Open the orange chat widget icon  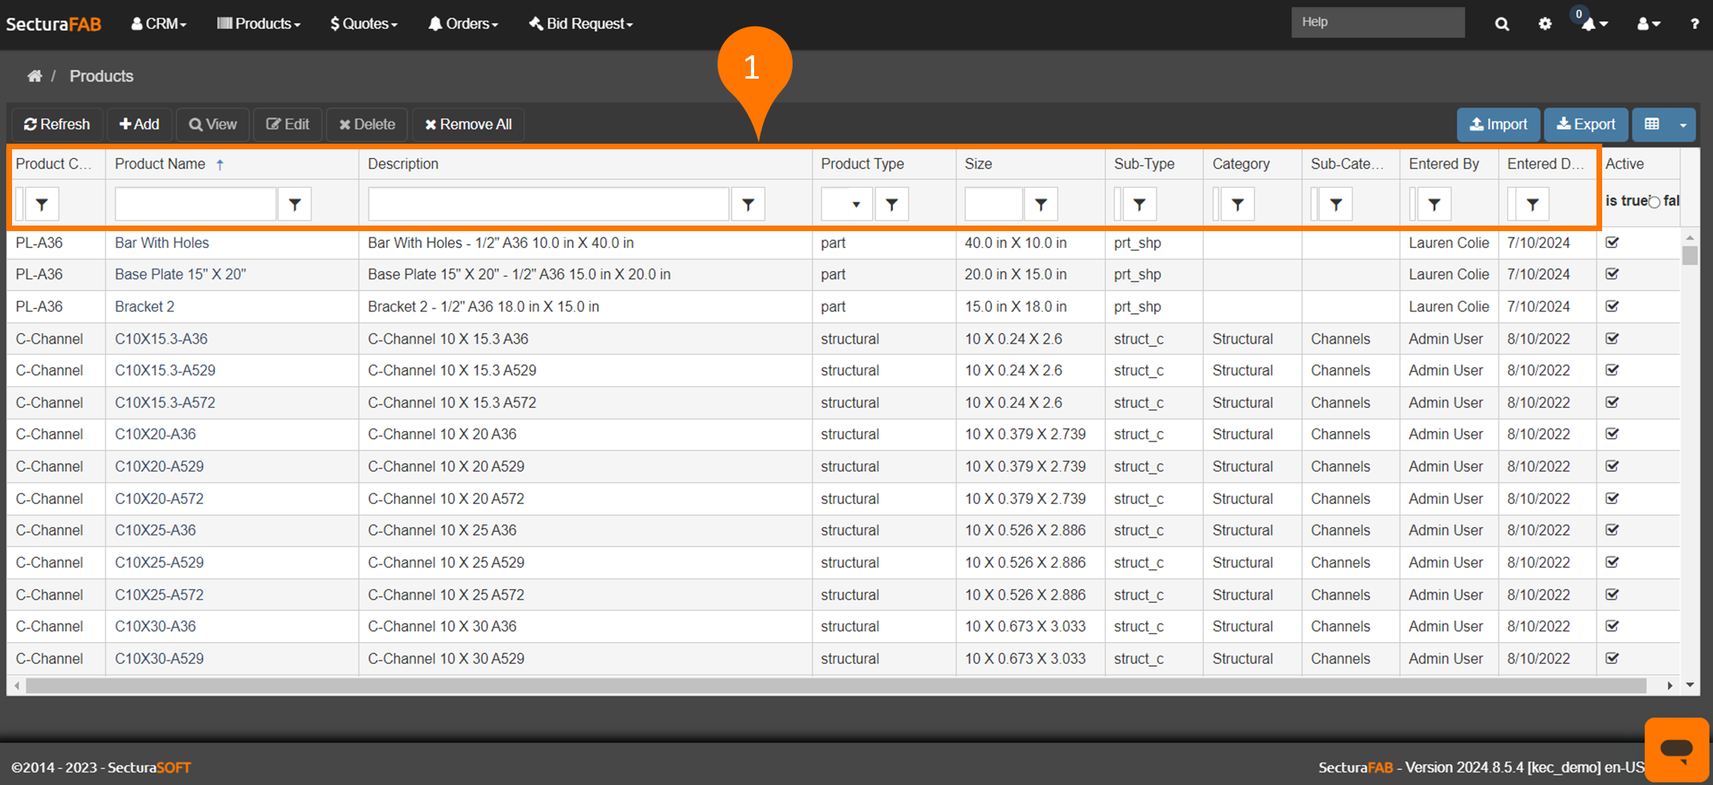point(1675,749)
